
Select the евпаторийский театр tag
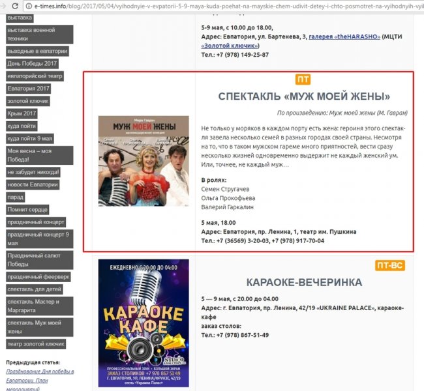(35, 76)
